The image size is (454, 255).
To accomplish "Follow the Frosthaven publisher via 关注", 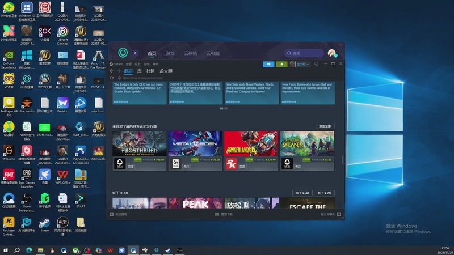I will pyautogui.click(x=131, y=167).
